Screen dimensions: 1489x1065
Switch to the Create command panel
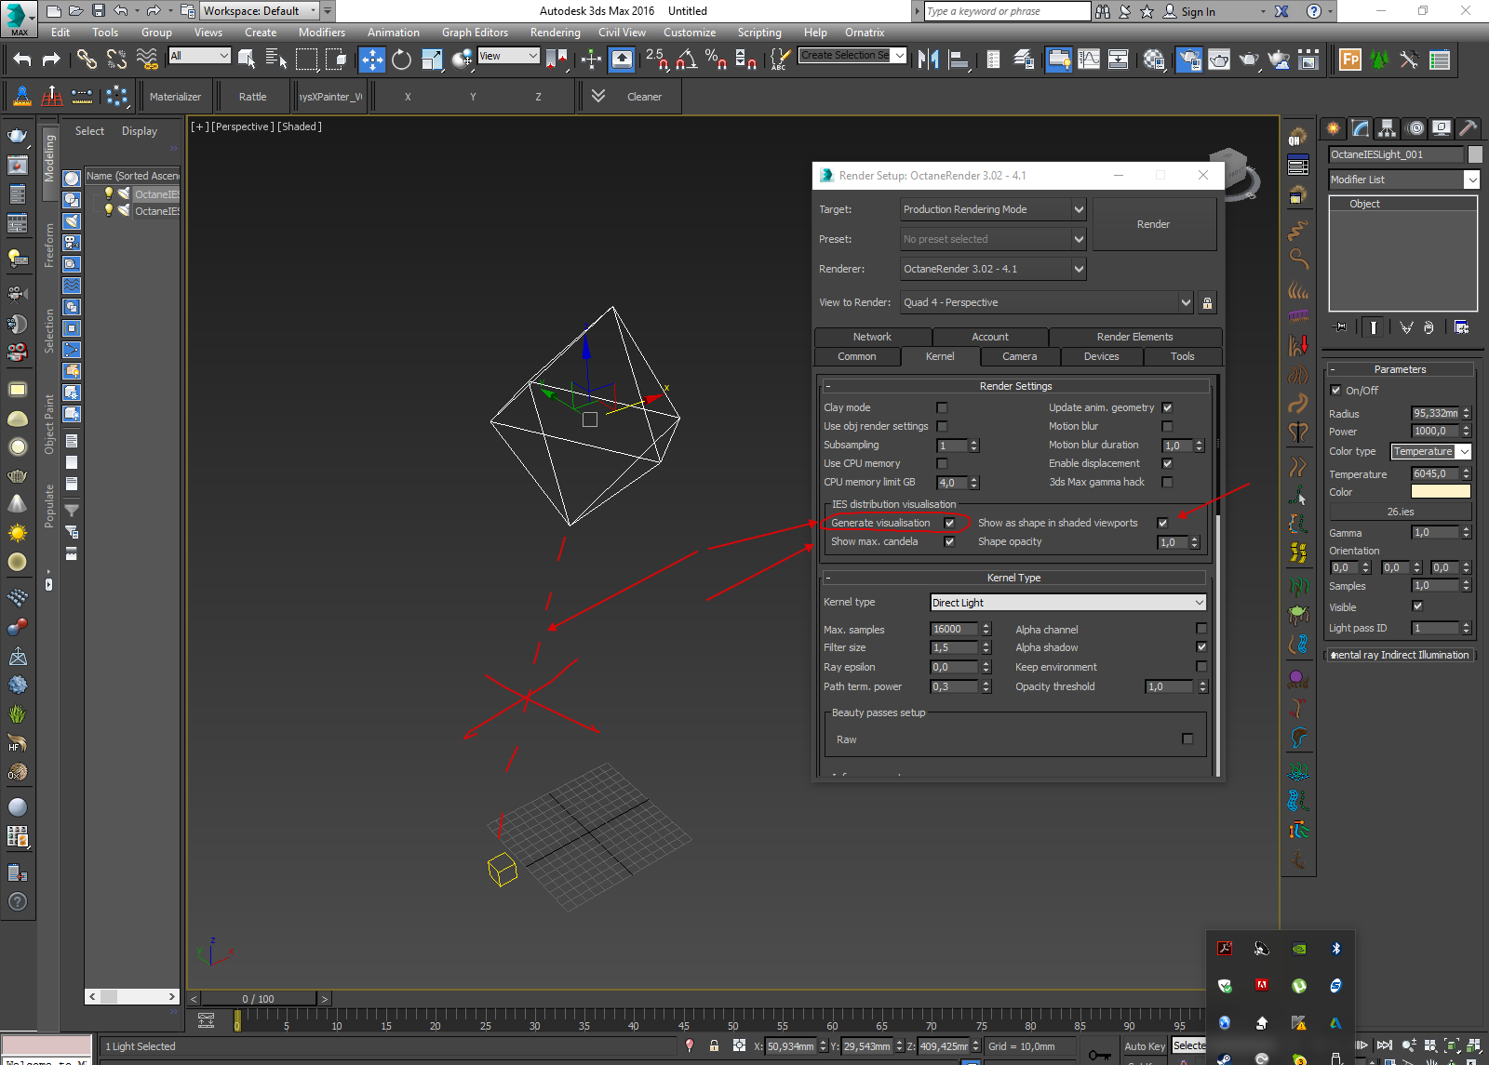(1334, 128)
